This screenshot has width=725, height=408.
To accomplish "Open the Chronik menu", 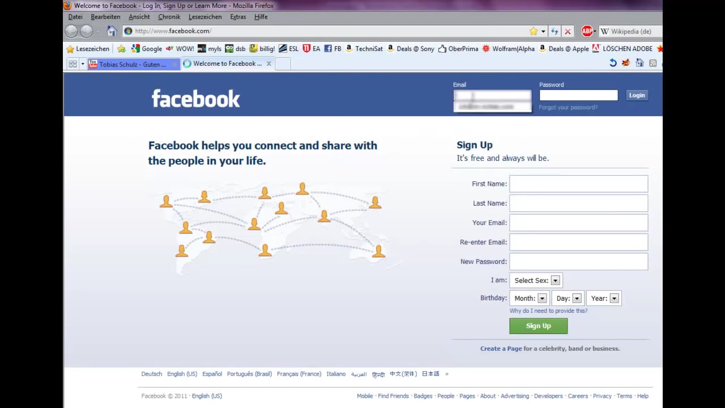I will pyautogui.click(x=169, y=17).
